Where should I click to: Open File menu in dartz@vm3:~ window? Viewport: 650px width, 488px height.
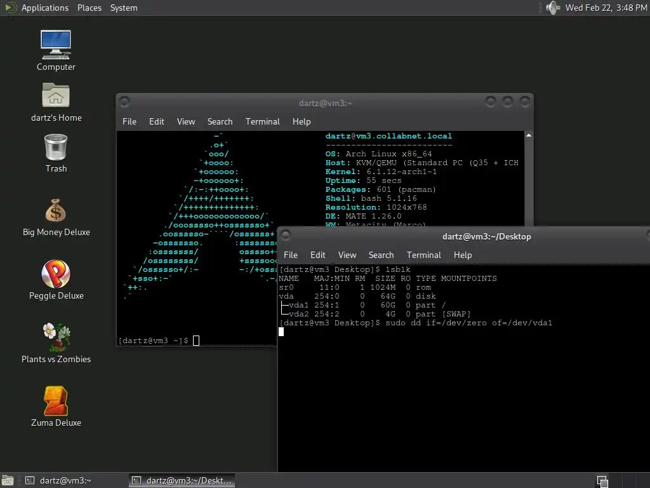(x=129, y=121)
